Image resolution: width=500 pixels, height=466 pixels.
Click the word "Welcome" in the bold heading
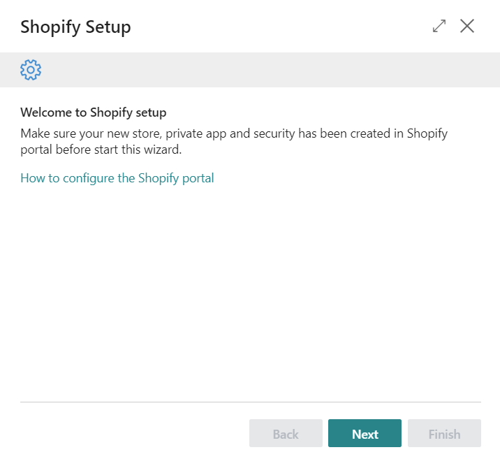[44, 112]
